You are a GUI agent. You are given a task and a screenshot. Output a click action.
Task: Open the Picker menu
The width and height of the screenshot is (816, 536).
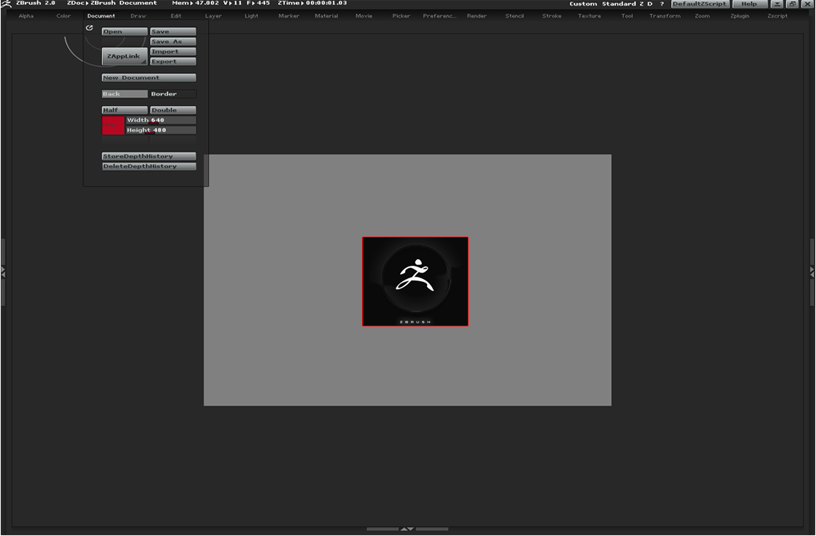[x=401, y=16]
